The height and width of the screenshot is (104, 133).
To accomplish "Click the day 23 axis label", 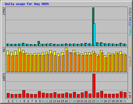I will [94, 101].
